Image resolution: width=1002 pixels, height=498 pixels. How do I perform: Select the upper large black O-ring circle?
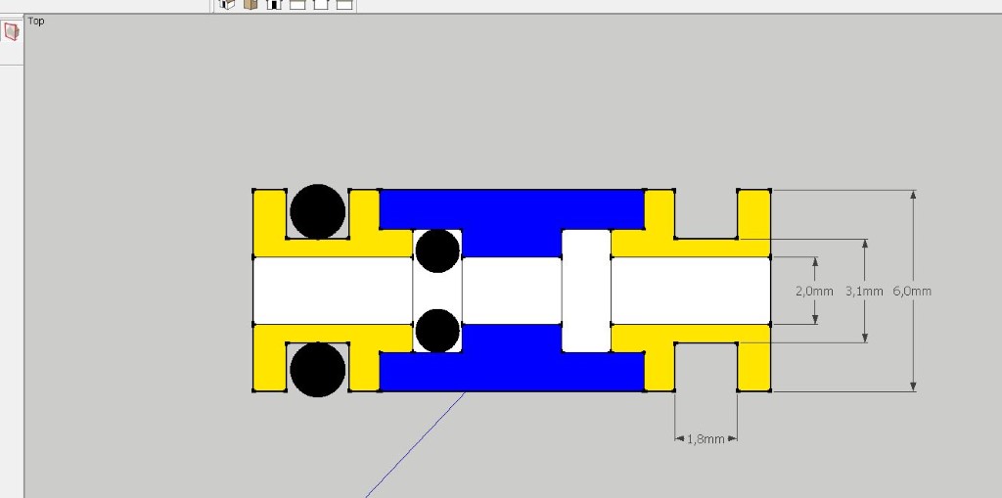pyautogui.click(x=318, y=211)
